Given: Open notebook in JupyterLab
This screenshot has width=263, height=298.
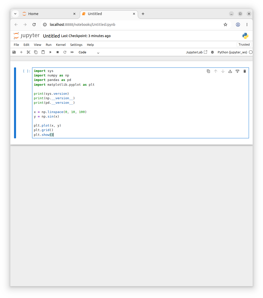Looking at the screenshot, I should 196,52.
